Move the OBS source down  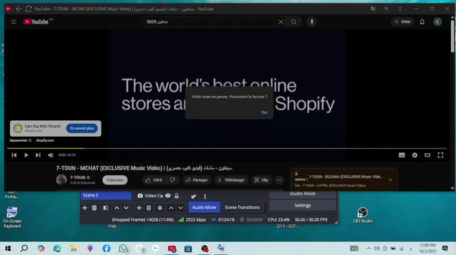pyautogui.click(x=180, y=208)
